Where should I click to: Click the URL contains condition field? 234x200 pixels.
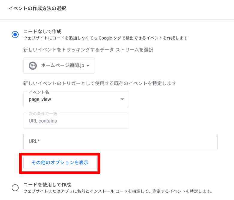pyautogui.click(x=76, y=121)
